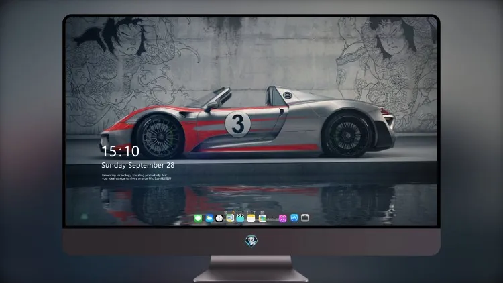This screenshot has width=503, height=283.
Task: Click the 15:10 clock widget
Action: [x=120, y=151]
